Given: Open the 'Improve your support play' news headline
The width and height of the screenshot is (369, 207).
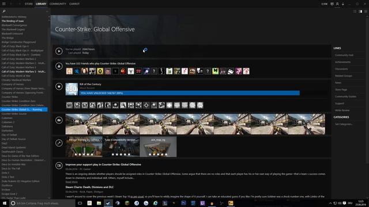Looking at the screenshot, I should [x=103, y=164].
